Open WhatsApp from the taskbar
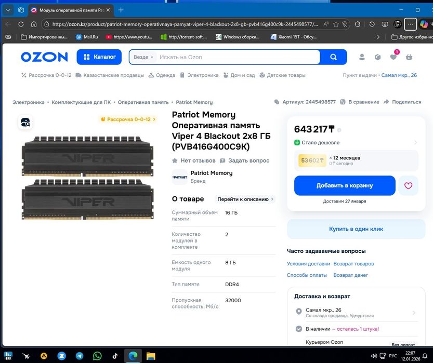This screenshot has height=363, width=433. click(x=97, y=356)
